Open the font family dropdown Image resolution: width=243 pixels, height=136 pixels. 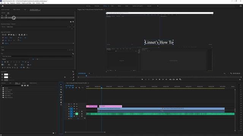click(37, 56)
